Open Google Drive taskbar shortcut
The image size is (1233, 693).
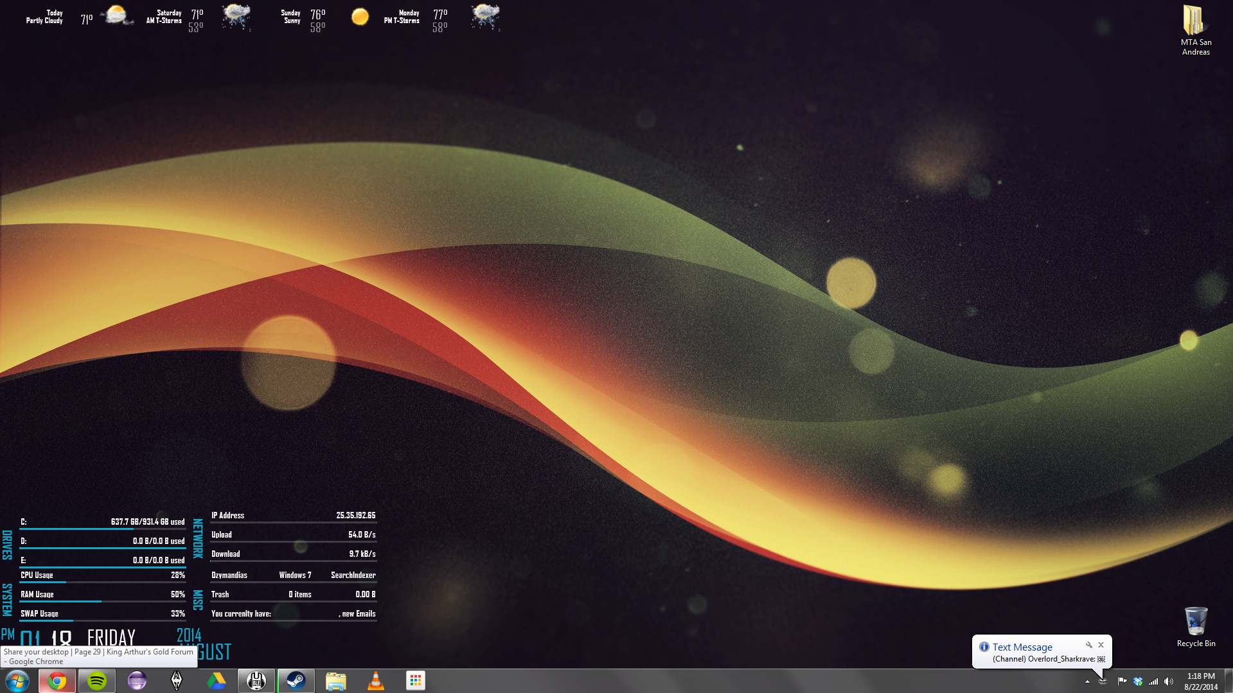point(217,681)
